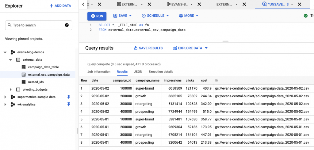The image size is (314, 150).
Task: Expand the wk-analytics project
Action: pos(5,104)
